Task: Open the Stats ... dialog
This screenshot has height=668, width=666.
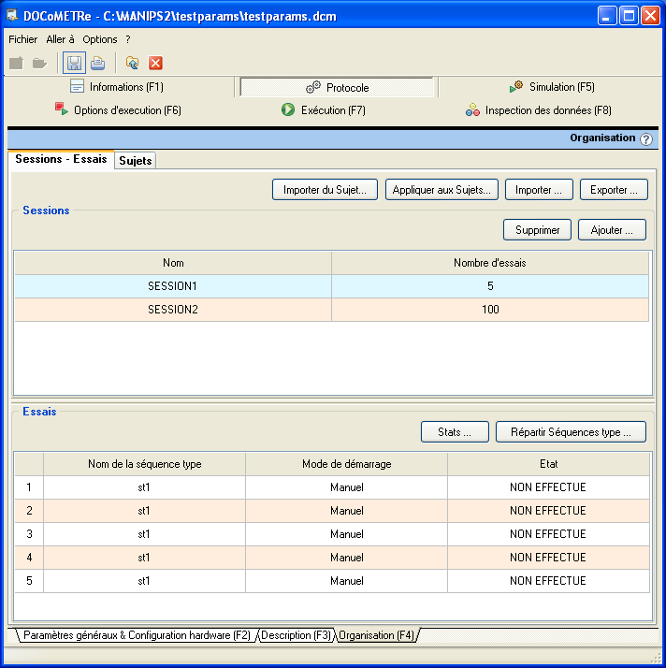Action: coord(455,432)
